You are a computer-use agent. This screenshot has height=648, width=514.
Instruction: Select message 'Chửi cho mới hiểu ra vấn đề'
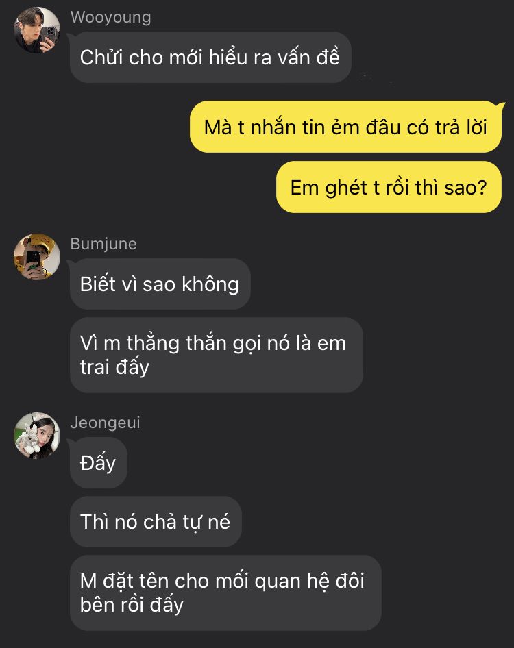pos(210,58)
